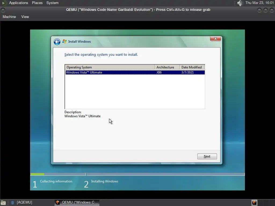Click the AQEMU globe icon in taskbar
Image resolution: width=275 pixels, height=206 pixels.
12,203
